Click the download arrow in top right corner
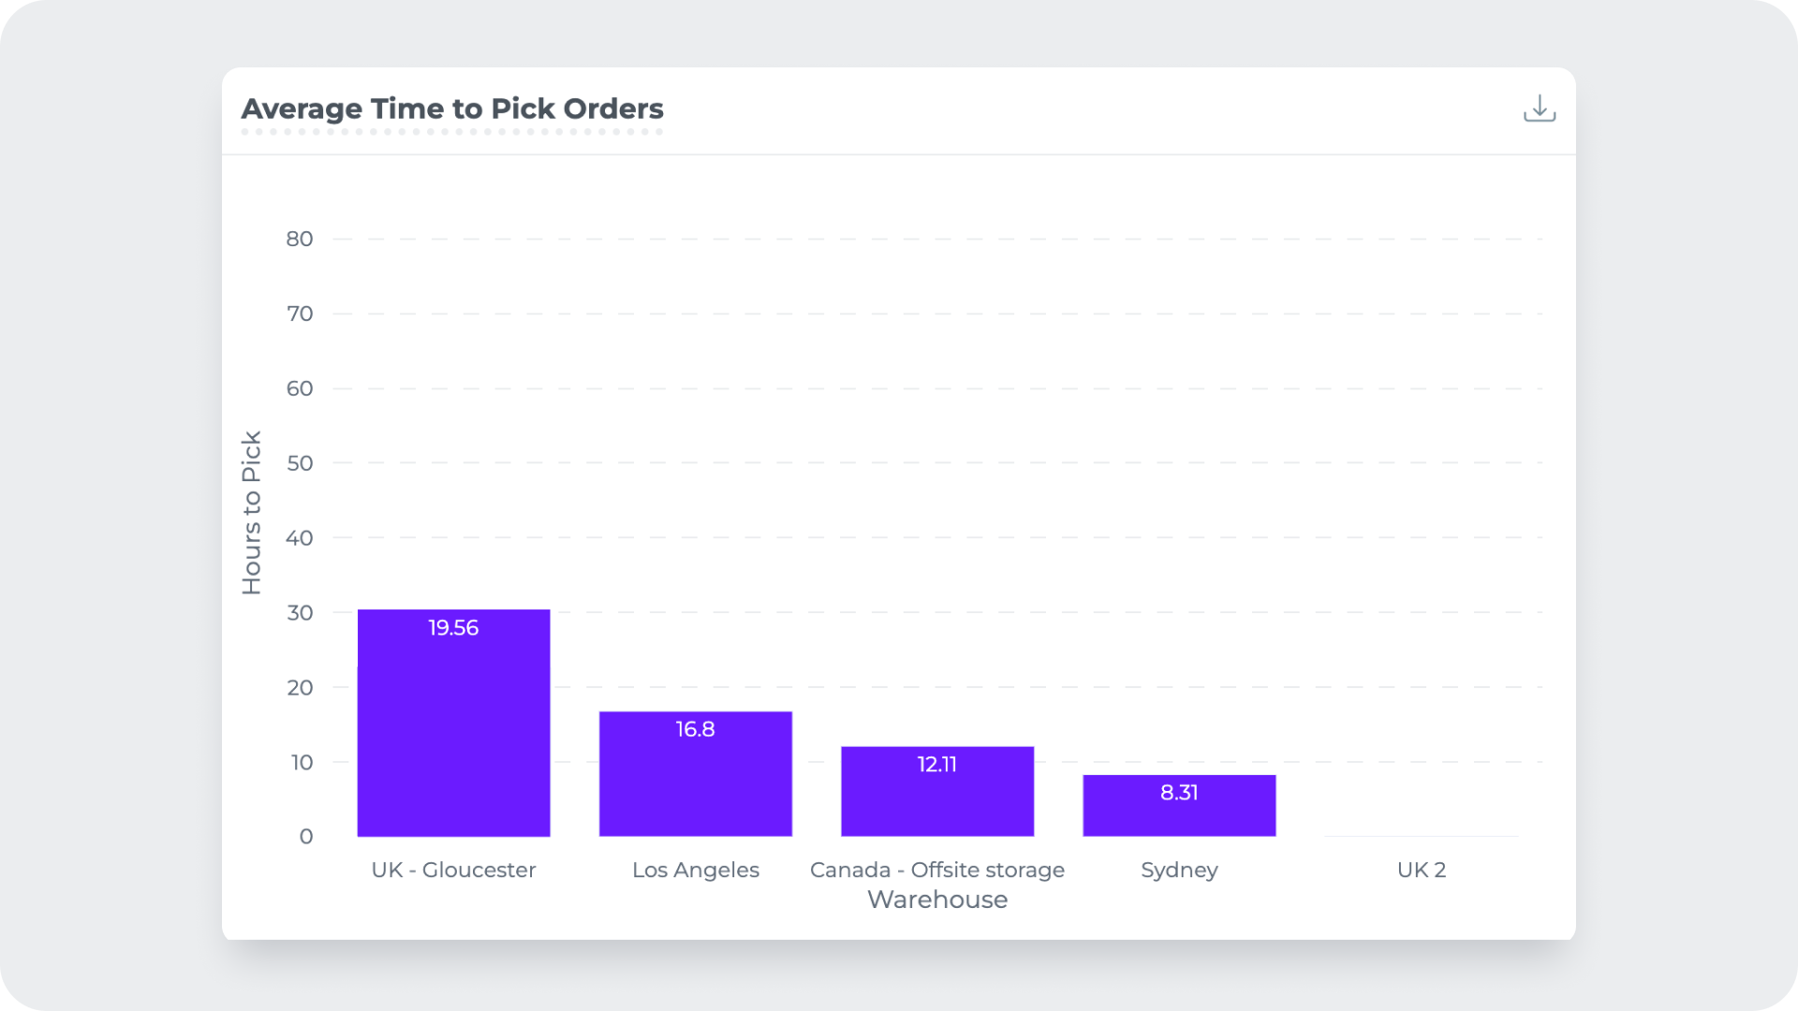Viewport: 1798px width, 1011px height. [1539, 108]
